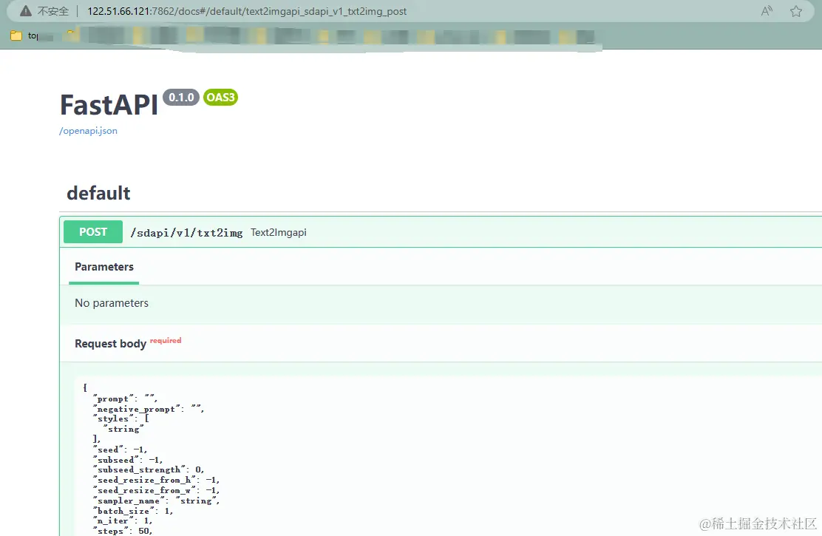The height and width of the screenshot is (536, 822).
Task: Select the Parameters tab
Action: point(103,266)
